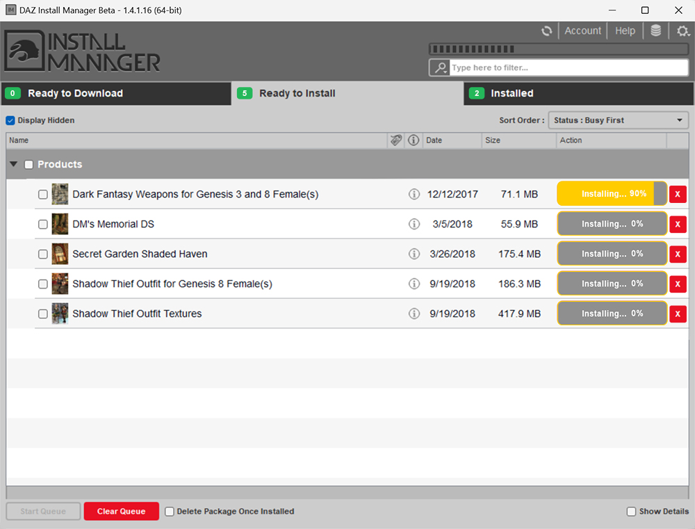Open the Account link
Screen dimensions: 695x529
point(582,31)
